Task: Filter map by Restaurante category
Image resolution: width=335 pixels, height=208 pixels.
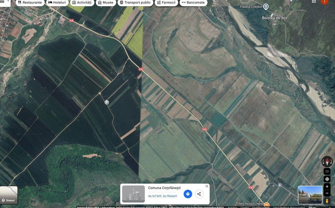Action: coord(30,3)
